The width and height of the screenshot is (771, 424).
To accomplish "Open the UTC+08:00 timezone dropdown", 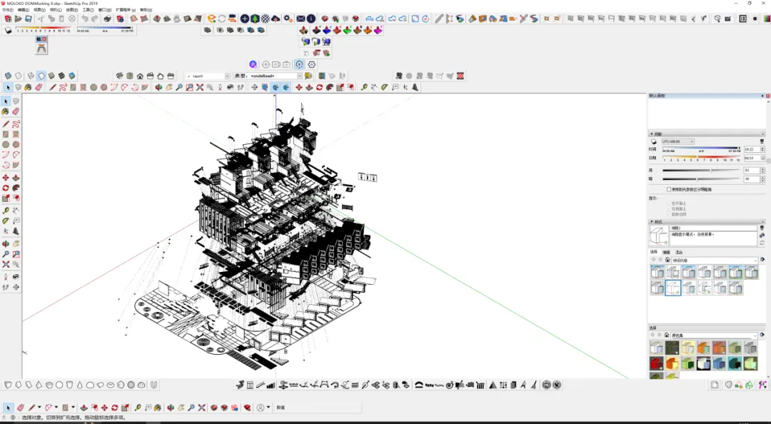I will click(677, 141).
